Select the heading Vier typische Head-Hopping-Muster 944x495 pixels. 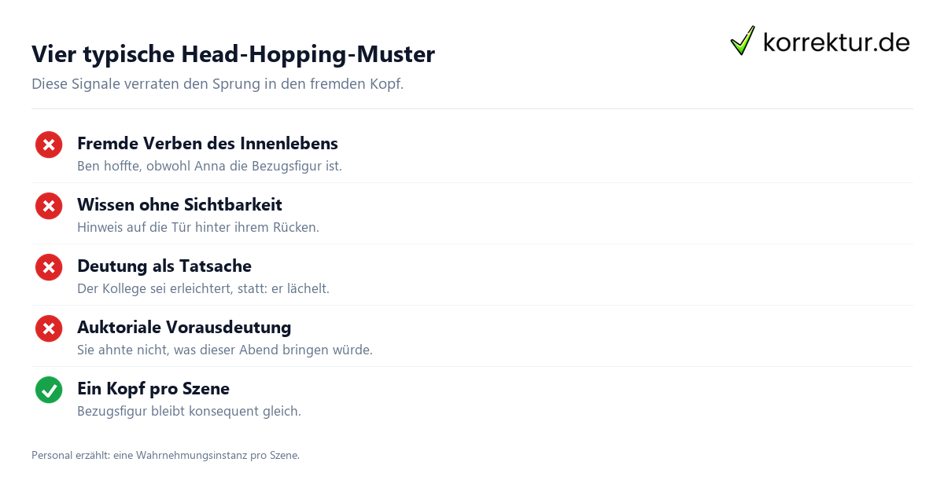point(233,54)
